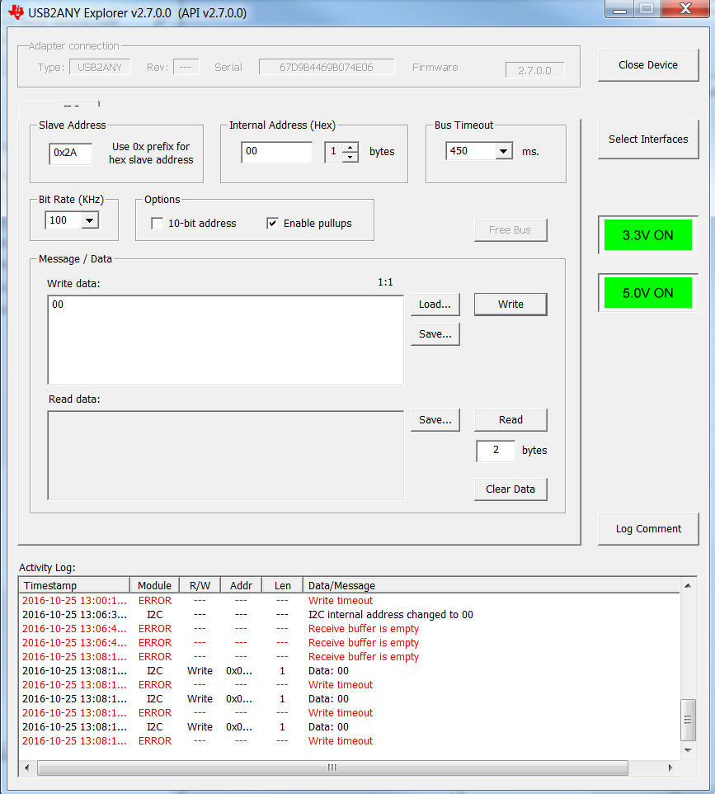
Task: Toggle the 3.3V ON power button
Action: click(x=647, y=235)
